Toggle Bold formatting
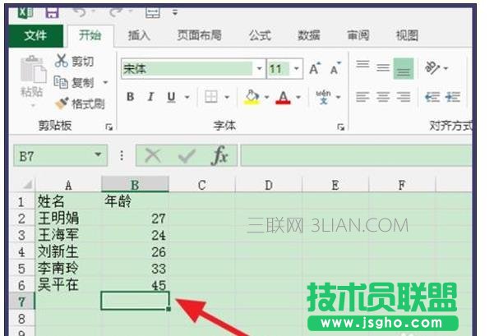The height and width of the screenshot is (336, 494). coord(130,97)
